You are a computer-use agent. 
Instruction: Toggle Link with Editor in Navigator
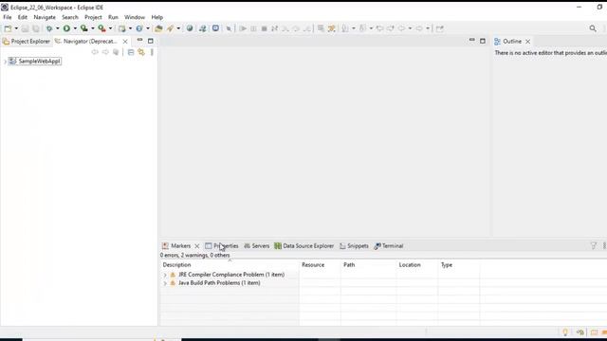click(x=141, y=52)
